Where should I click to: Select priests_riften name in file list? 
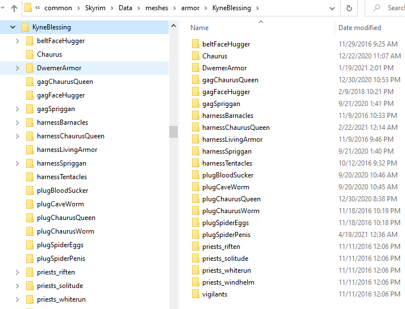221,247
